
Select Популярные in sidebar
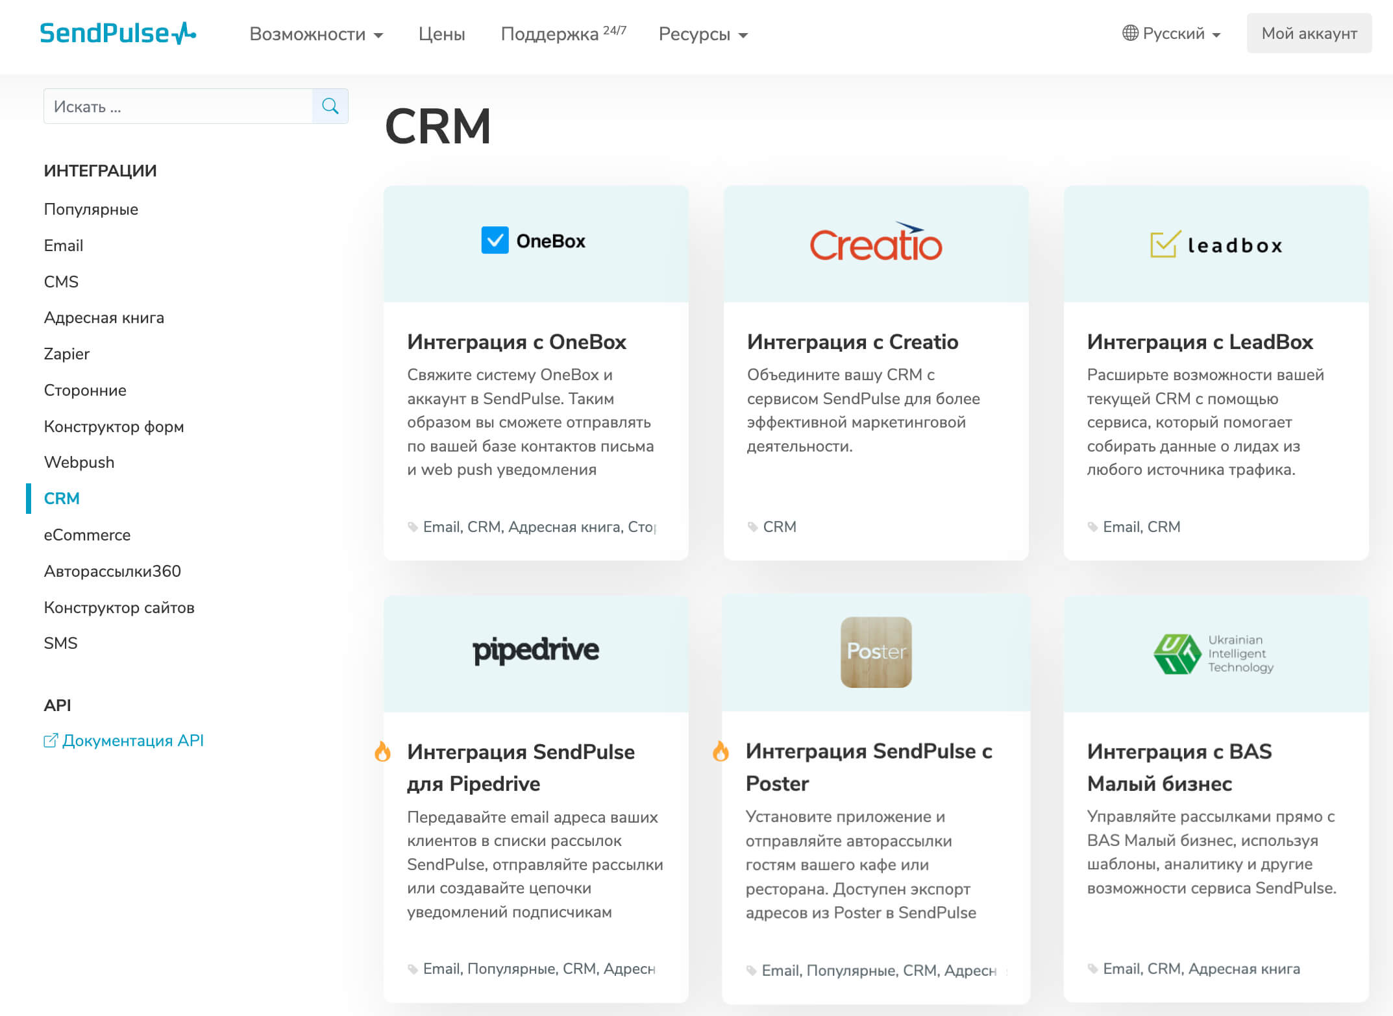point(91,209)
